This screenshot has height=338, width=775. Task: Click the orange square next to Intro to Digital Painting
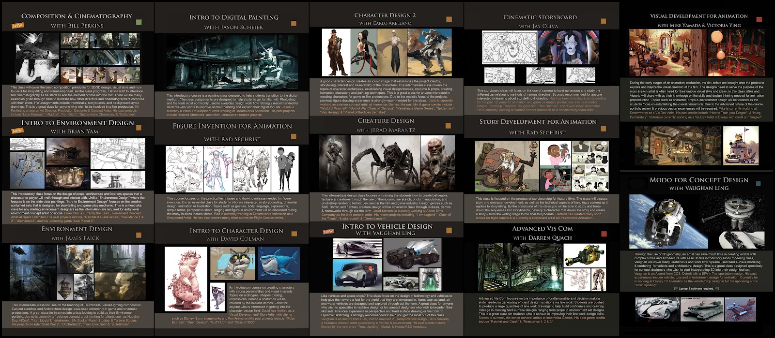pos(294,23)
